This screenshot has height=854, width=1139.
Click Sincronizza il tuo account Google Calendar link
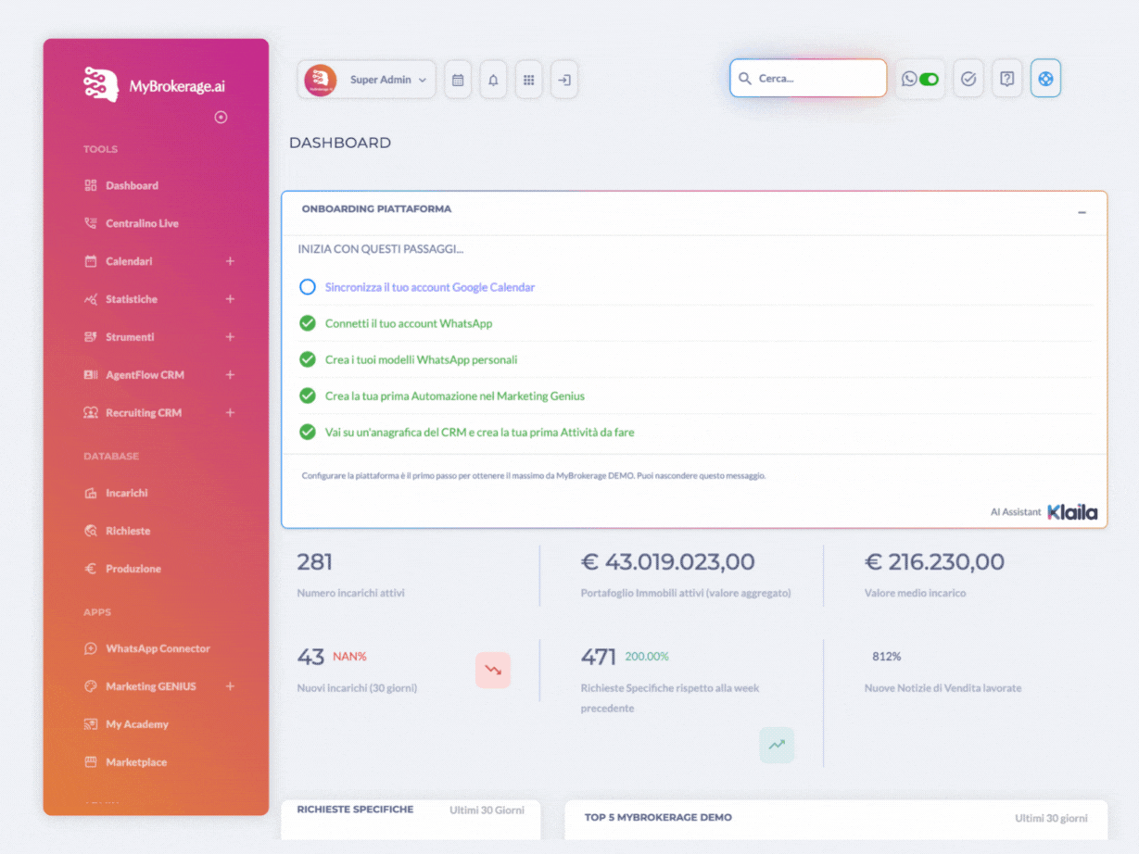coord(430,287)
